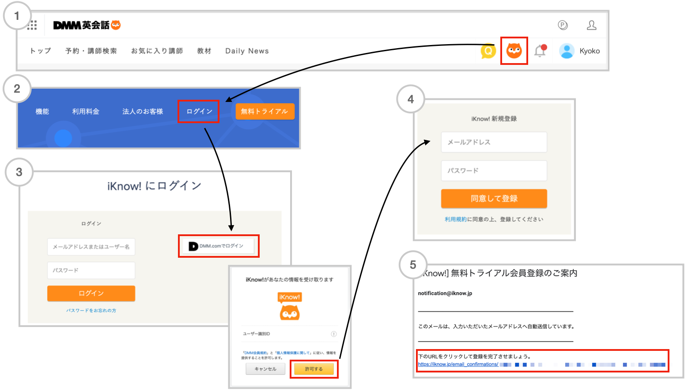The width and height of the screenshot is (688, 391).
Task: Focus the パスワード field in the login form
Action: 91,270
